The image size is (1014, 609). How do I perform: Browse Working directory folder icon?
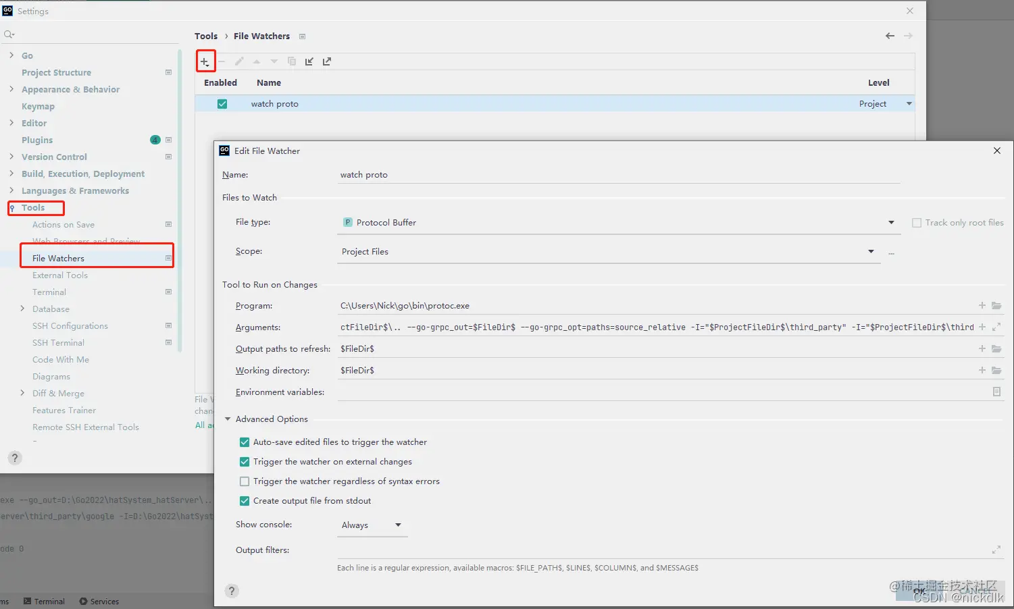pyautogui.click(x=996, y=370)
